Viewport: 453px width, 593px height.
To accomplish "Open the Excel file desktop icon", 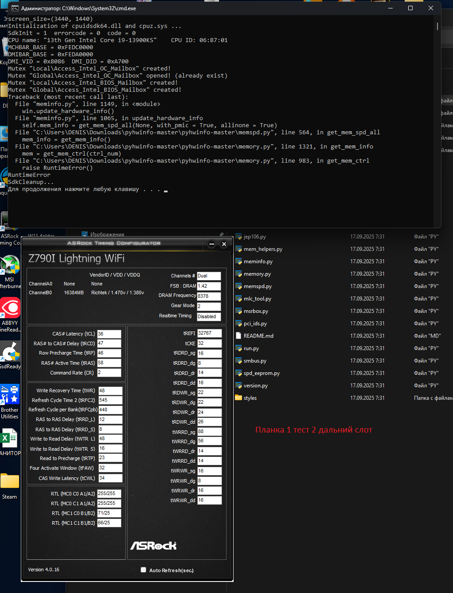I will tap(9, 438).
